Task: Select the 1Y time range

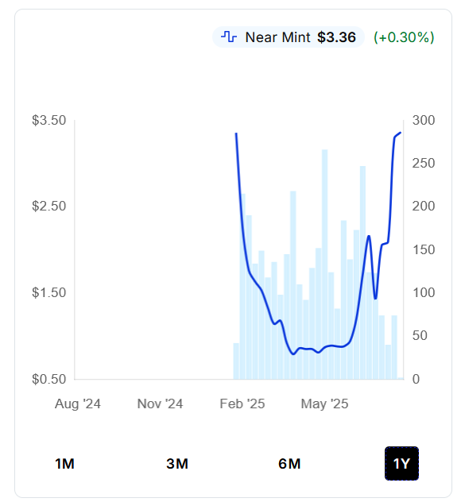Action: 401,464
